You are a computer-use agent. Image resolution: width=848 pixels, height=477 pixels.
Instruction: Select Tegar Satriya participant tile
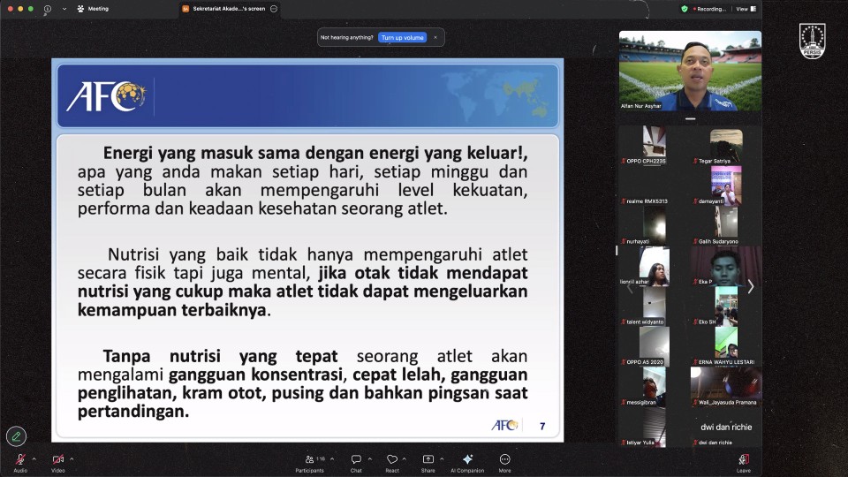pyautogui.click(x=726, y=145)
